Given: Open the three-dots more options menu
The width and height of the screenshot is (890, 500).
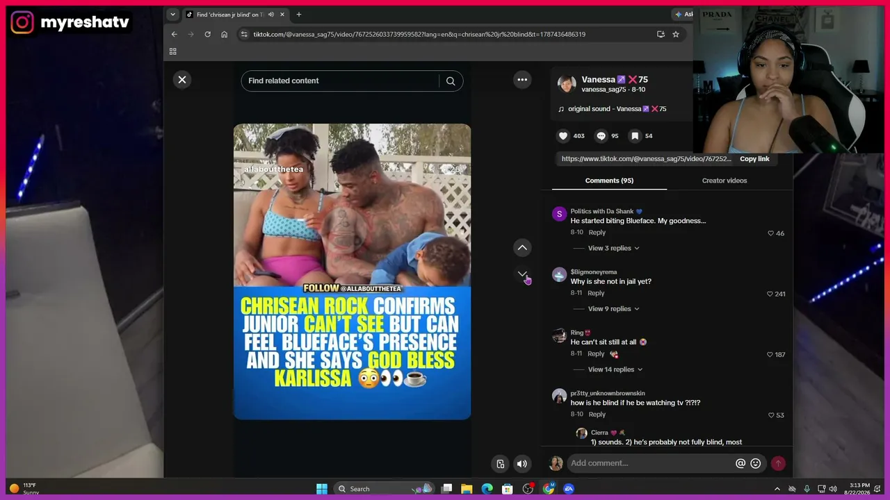Looking at the screenshot, I should coord(522,80).
